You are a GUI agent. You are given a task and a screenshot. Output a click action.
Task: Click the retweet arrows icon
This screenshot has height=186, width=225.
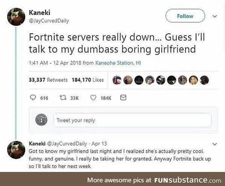(x=63, y=98)
